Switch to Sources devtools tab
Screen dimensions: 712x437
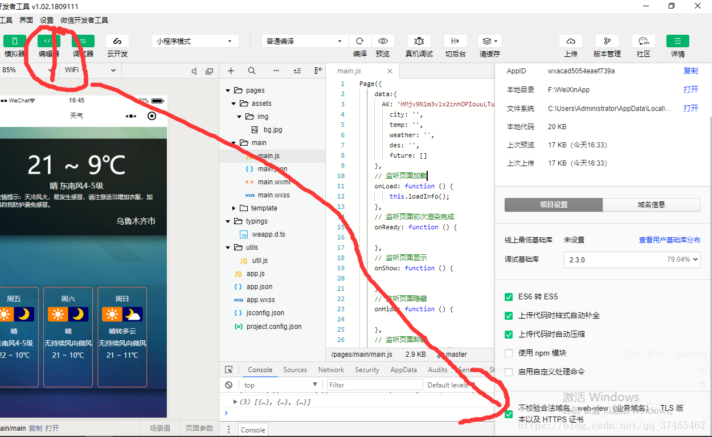[x=295, y=370]
